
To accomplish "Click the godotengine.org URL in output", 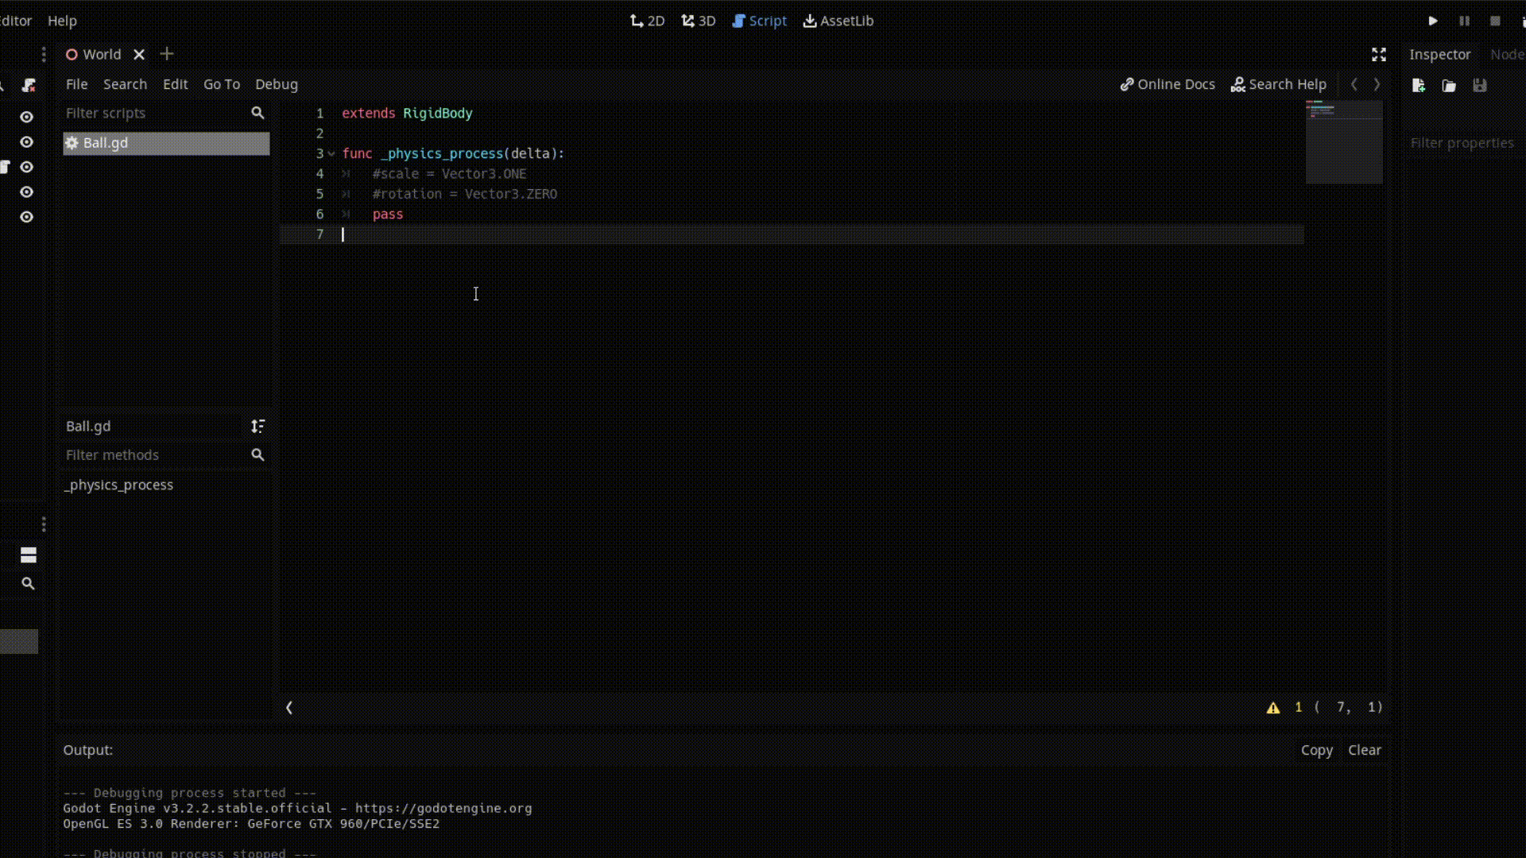I will [x=443, y=808].
